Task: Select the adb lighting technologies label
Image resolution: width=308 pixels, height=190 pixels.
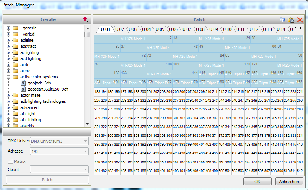Action: (x=43, y=101)
